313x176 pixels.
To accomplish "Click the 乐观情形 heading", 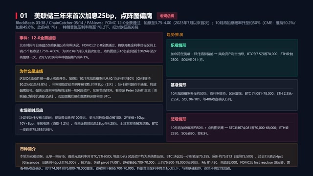I will (178, 45).
